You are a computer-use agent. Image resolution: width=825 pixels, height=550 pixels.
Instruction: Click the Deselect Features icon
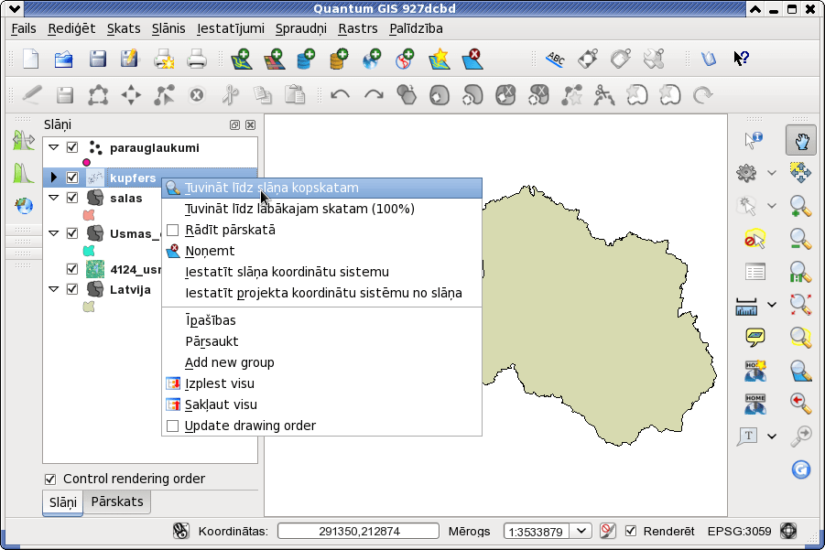coord(754,239)
